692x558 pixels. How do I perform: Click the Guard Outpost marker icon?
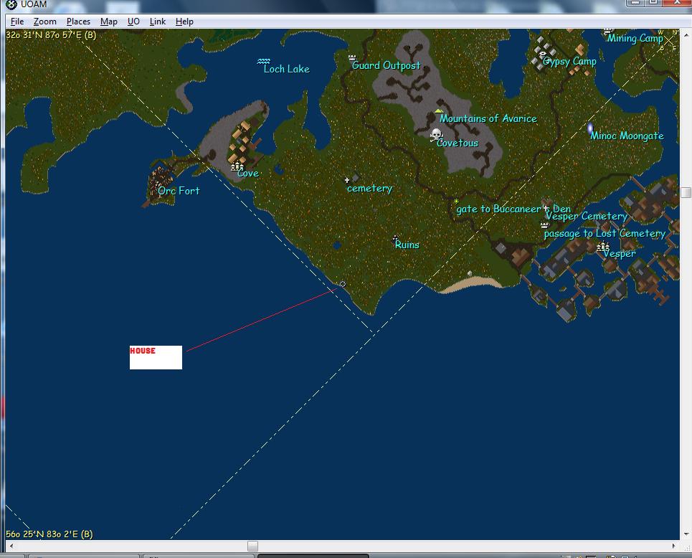coord(352,57)
